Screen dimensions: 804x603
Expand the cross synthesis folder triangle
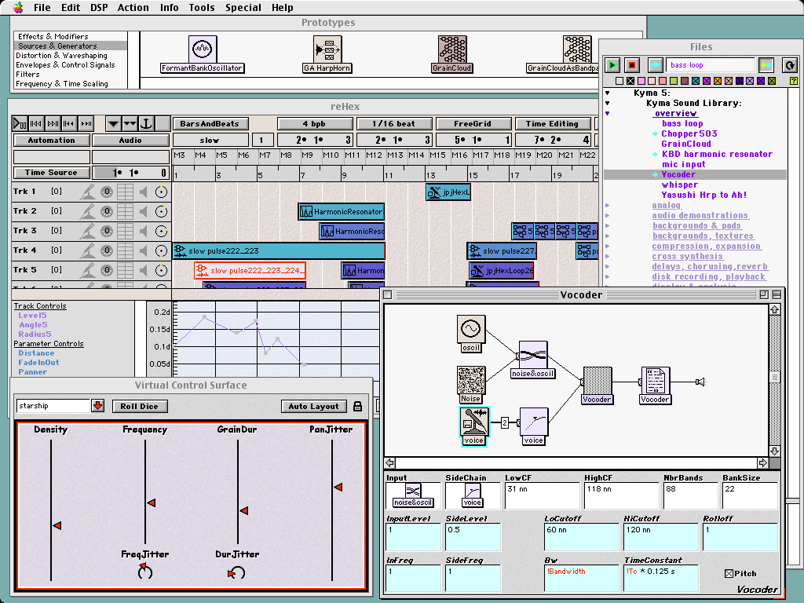pos(608,257)
